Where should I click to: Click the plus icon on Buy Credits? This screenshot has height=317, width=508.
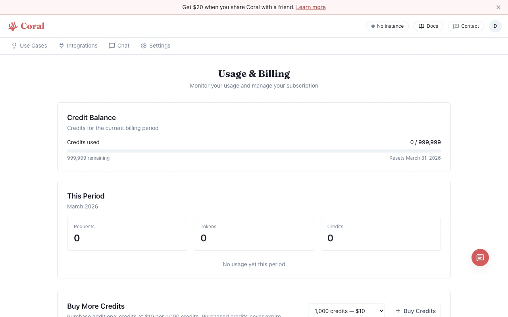click(397, 311)
